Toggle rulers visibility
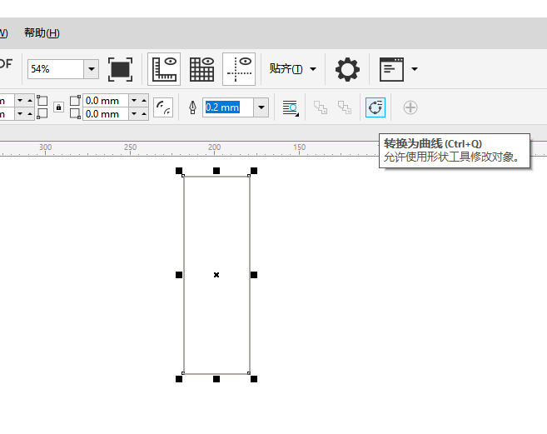 pyautogui.click(x=164, y=69)
